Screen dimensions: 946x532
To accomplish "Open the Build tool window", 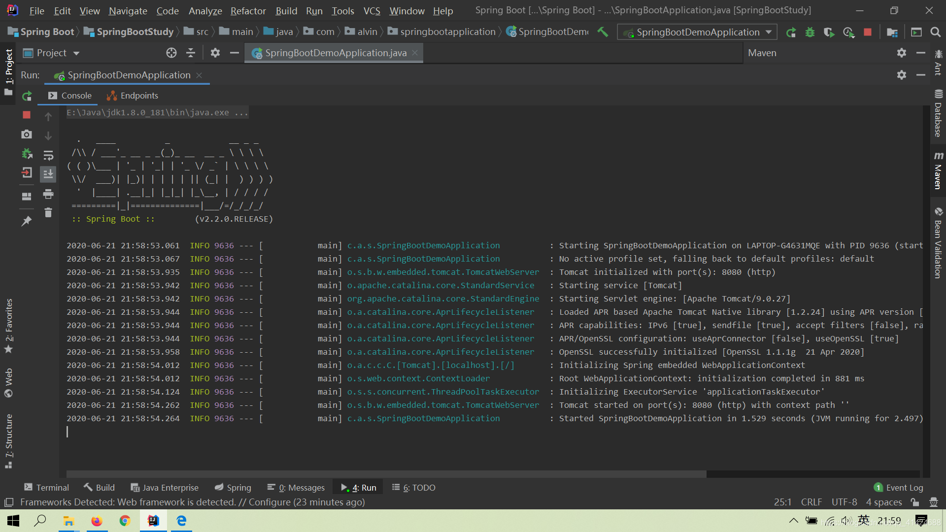I will [99, 487].
